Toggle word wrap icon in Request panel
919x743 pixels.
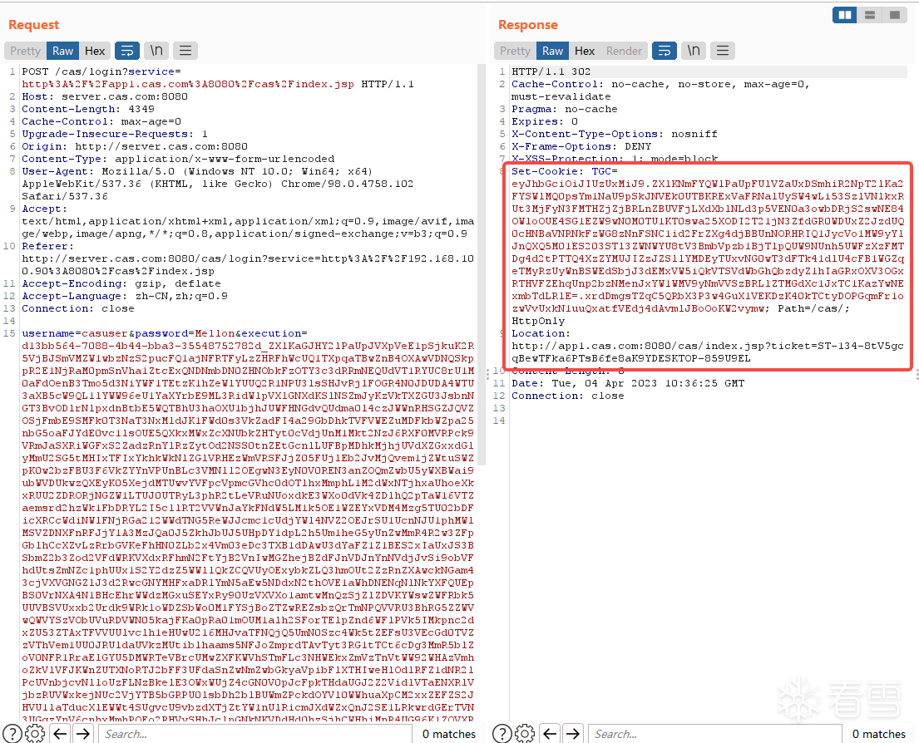click(x=127, y=51)
